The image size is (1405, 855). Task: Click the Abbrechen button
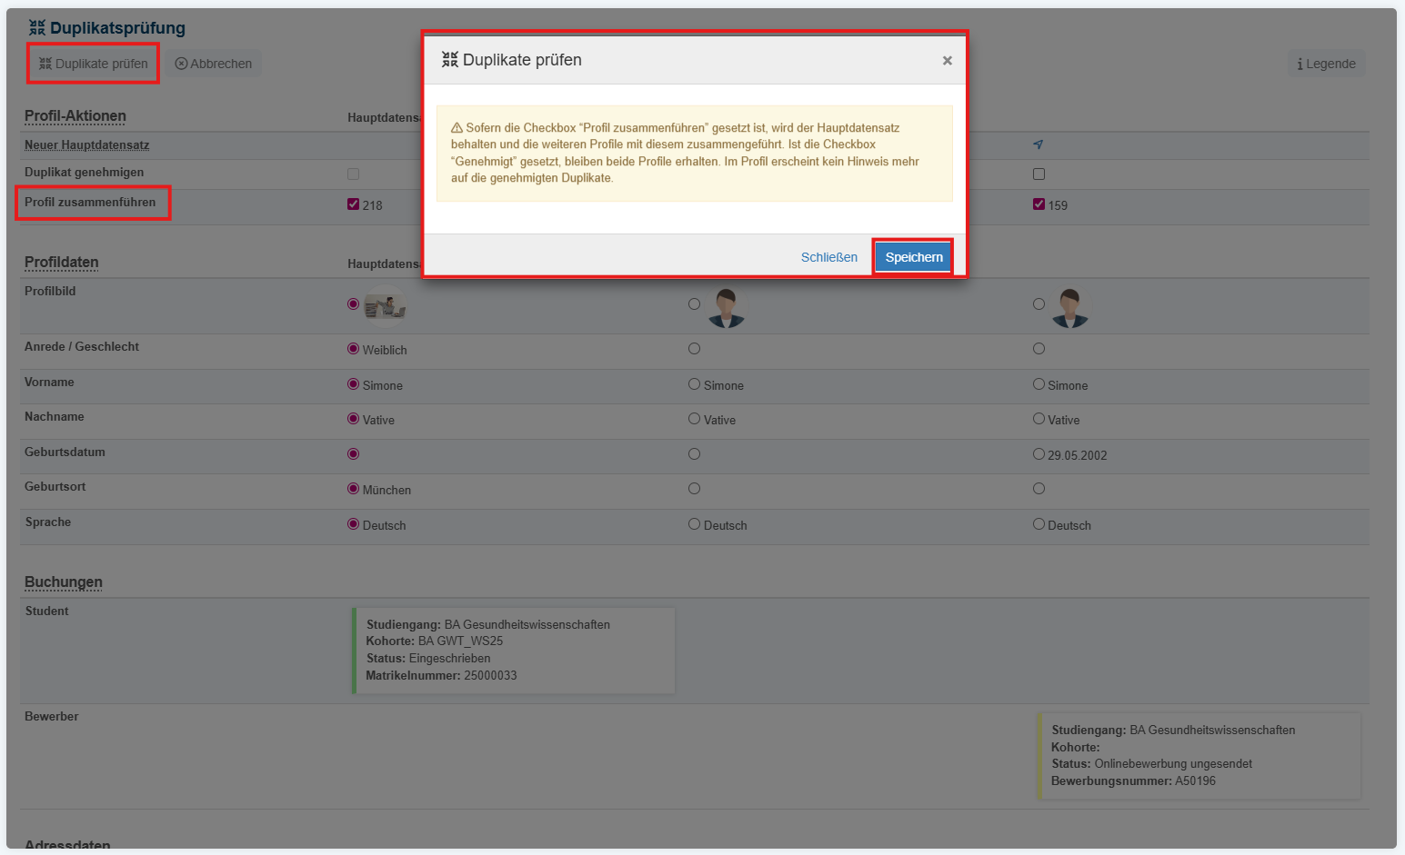point(214,64)
